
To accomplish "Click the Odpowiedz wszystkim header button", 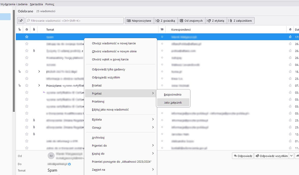I will [272, 156].
